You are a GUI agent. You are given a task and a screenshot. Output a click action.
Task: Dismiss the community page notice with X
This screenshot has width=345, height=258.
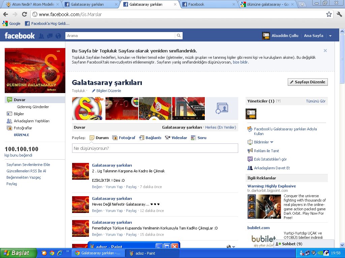click(325, 51)
